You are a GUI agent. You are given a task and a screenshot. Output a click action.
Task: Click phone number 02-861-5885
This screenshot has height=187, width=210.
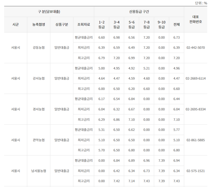[196, 140]
